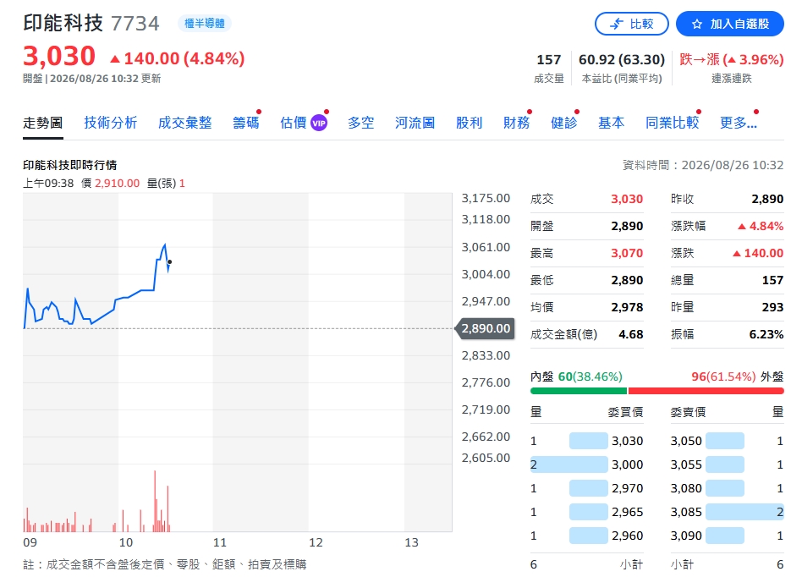The width and height of the screenshot is (791, 577).
Task: Click bid price 2,970
Action: pyautogui.click(x=628, y=488)
